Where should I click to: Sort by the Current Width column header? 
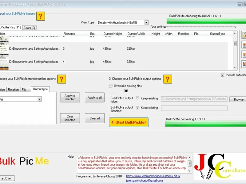point(136,34)
